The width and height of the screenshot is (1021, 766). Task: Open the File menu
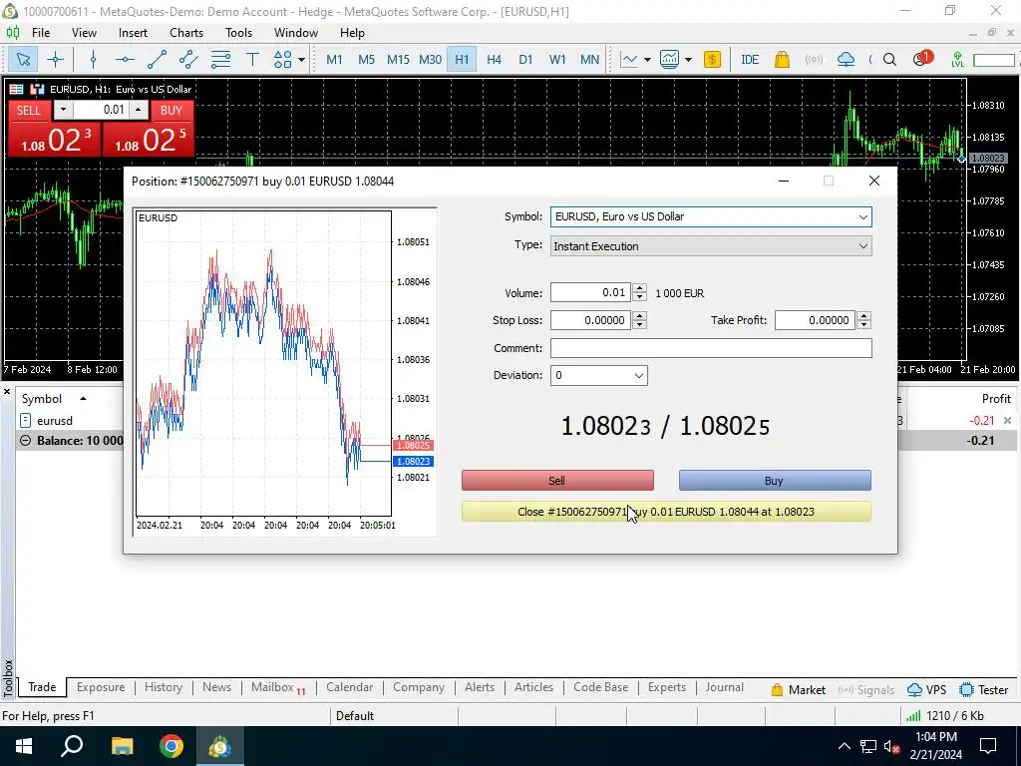40,33
